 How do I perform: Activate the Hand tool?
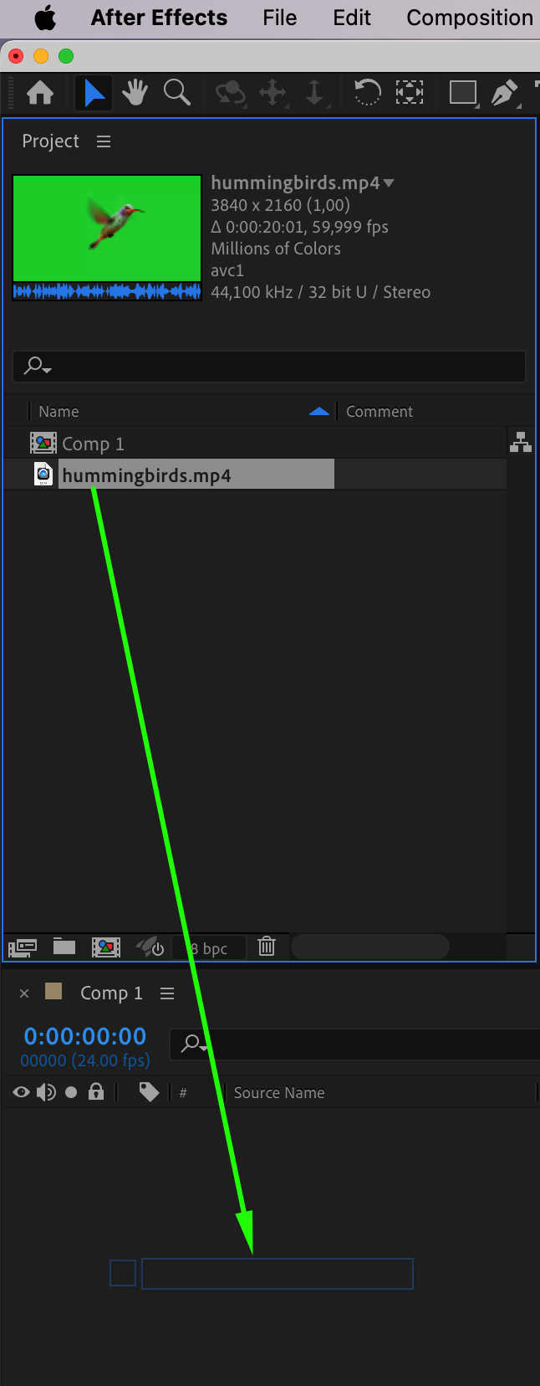pos(135,93)
